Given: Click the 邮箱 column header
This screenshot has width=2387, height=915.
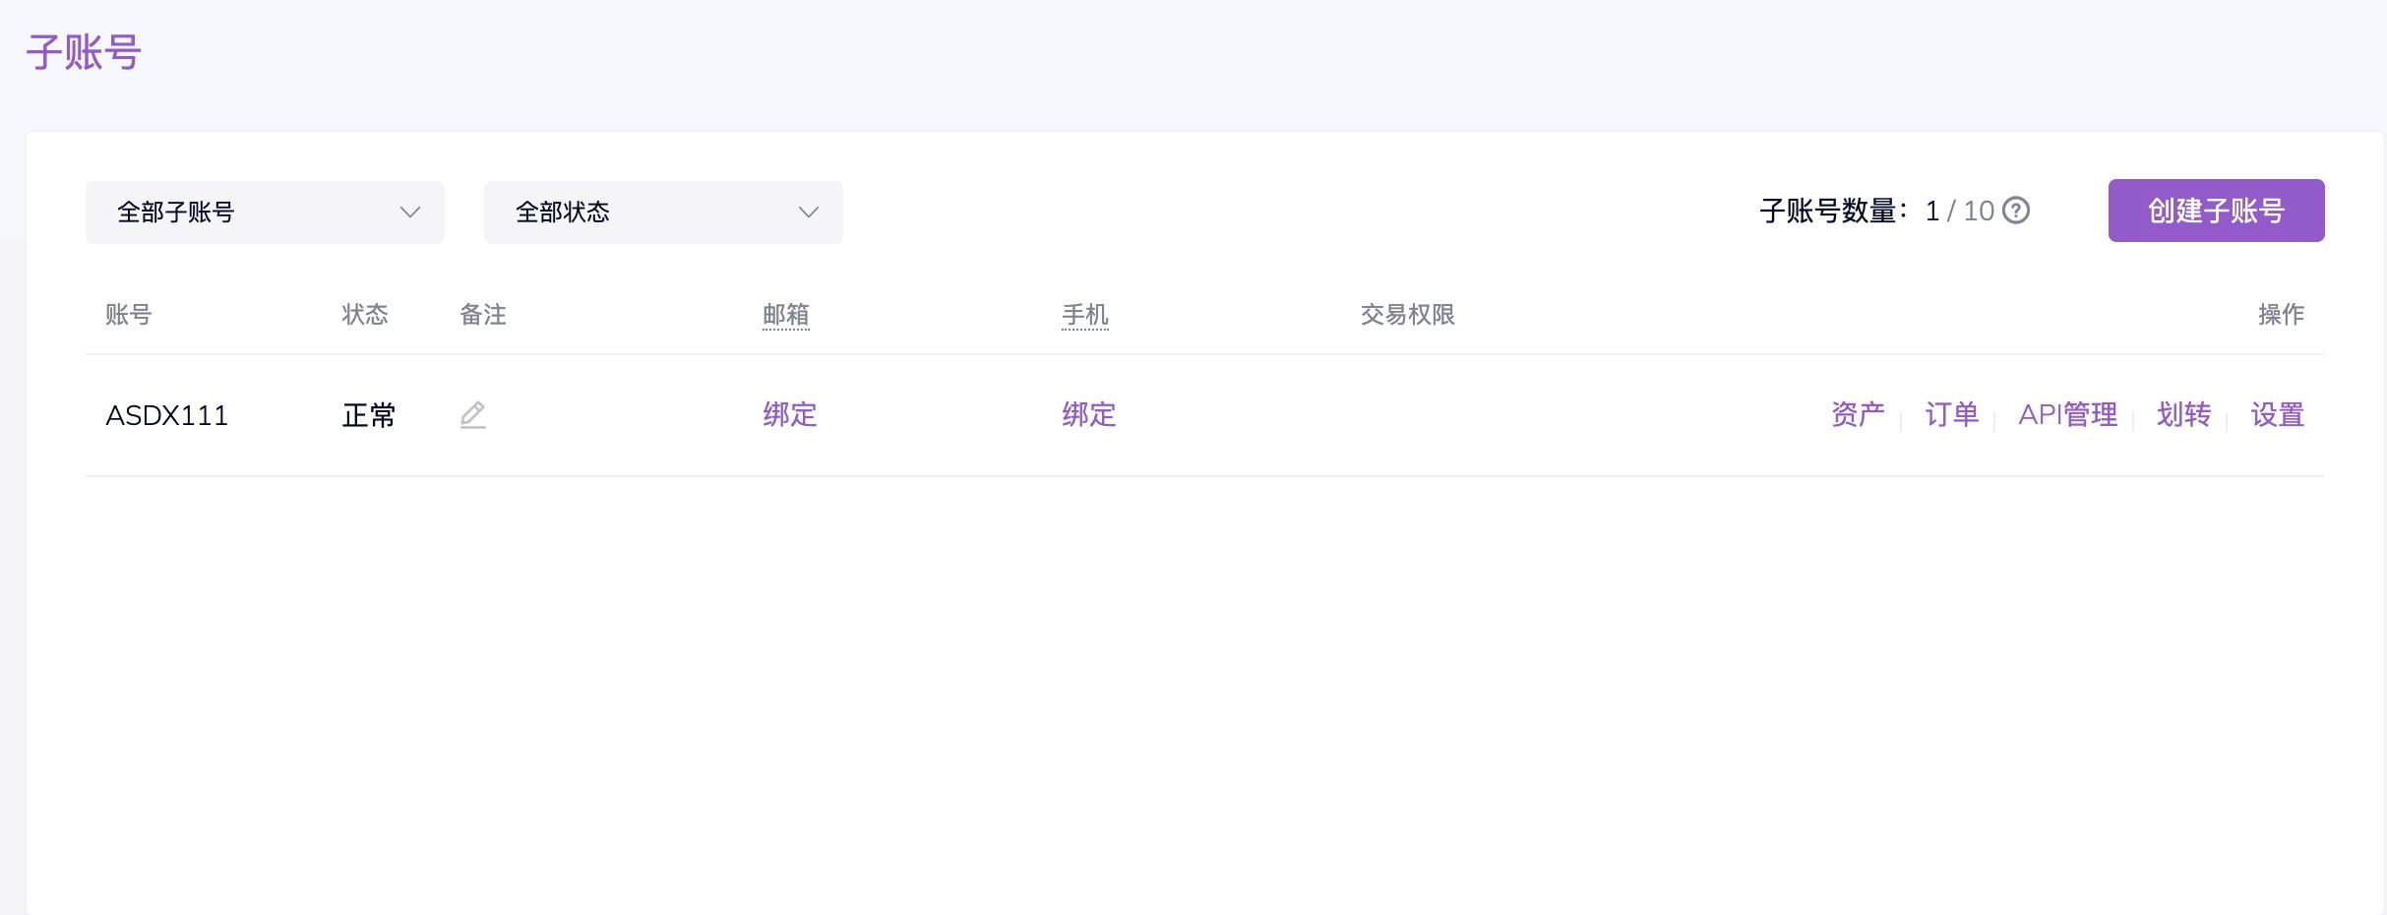Looking at the screenshot, I should pos(786,315).
